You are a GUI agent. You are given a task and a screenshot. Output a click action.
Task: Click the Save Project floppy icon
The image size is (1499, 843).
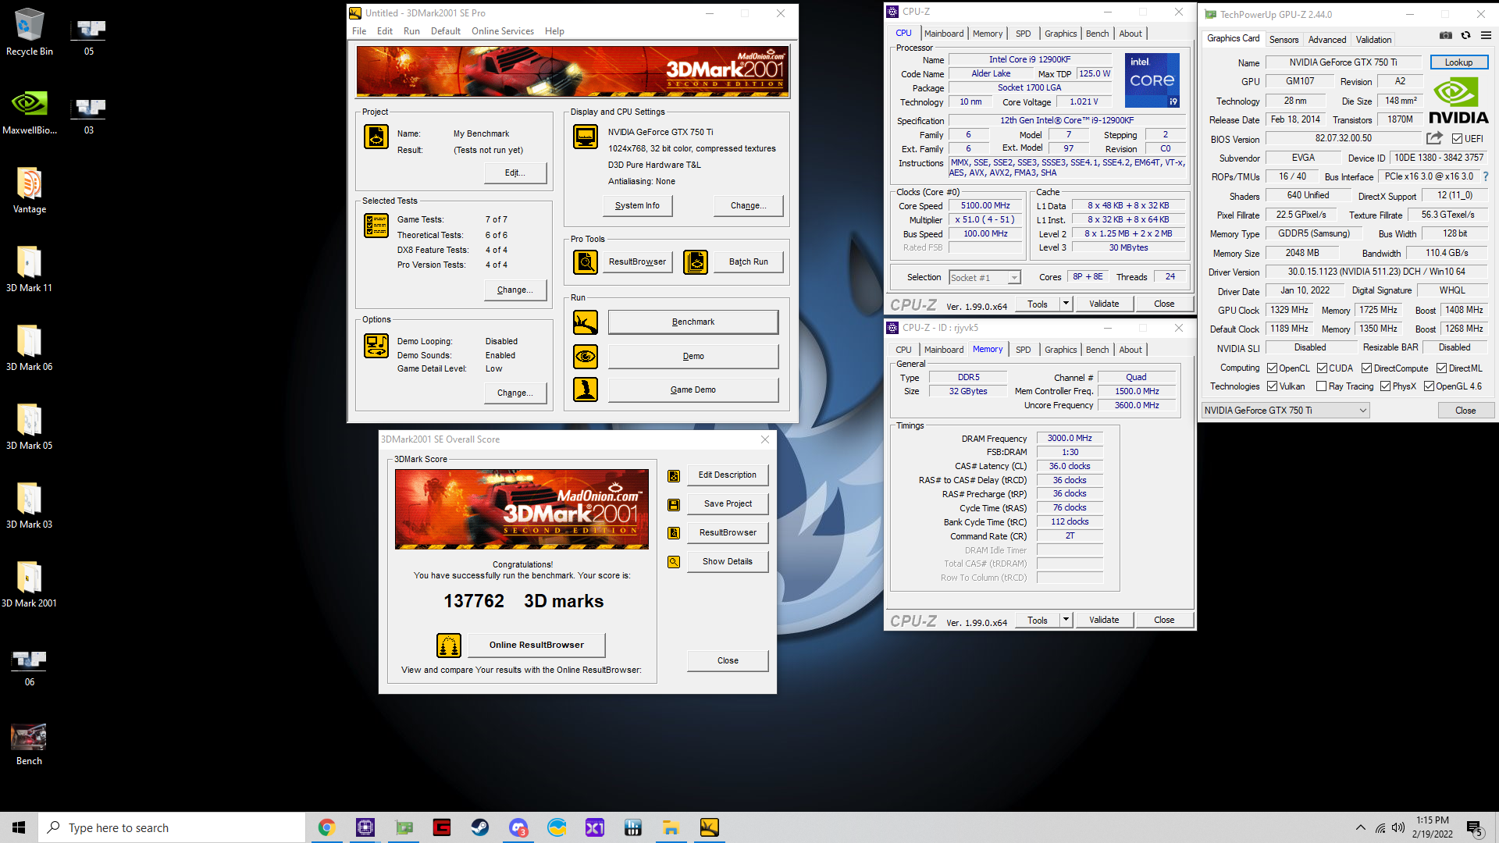pyautogui.click(x=674, y=505)
